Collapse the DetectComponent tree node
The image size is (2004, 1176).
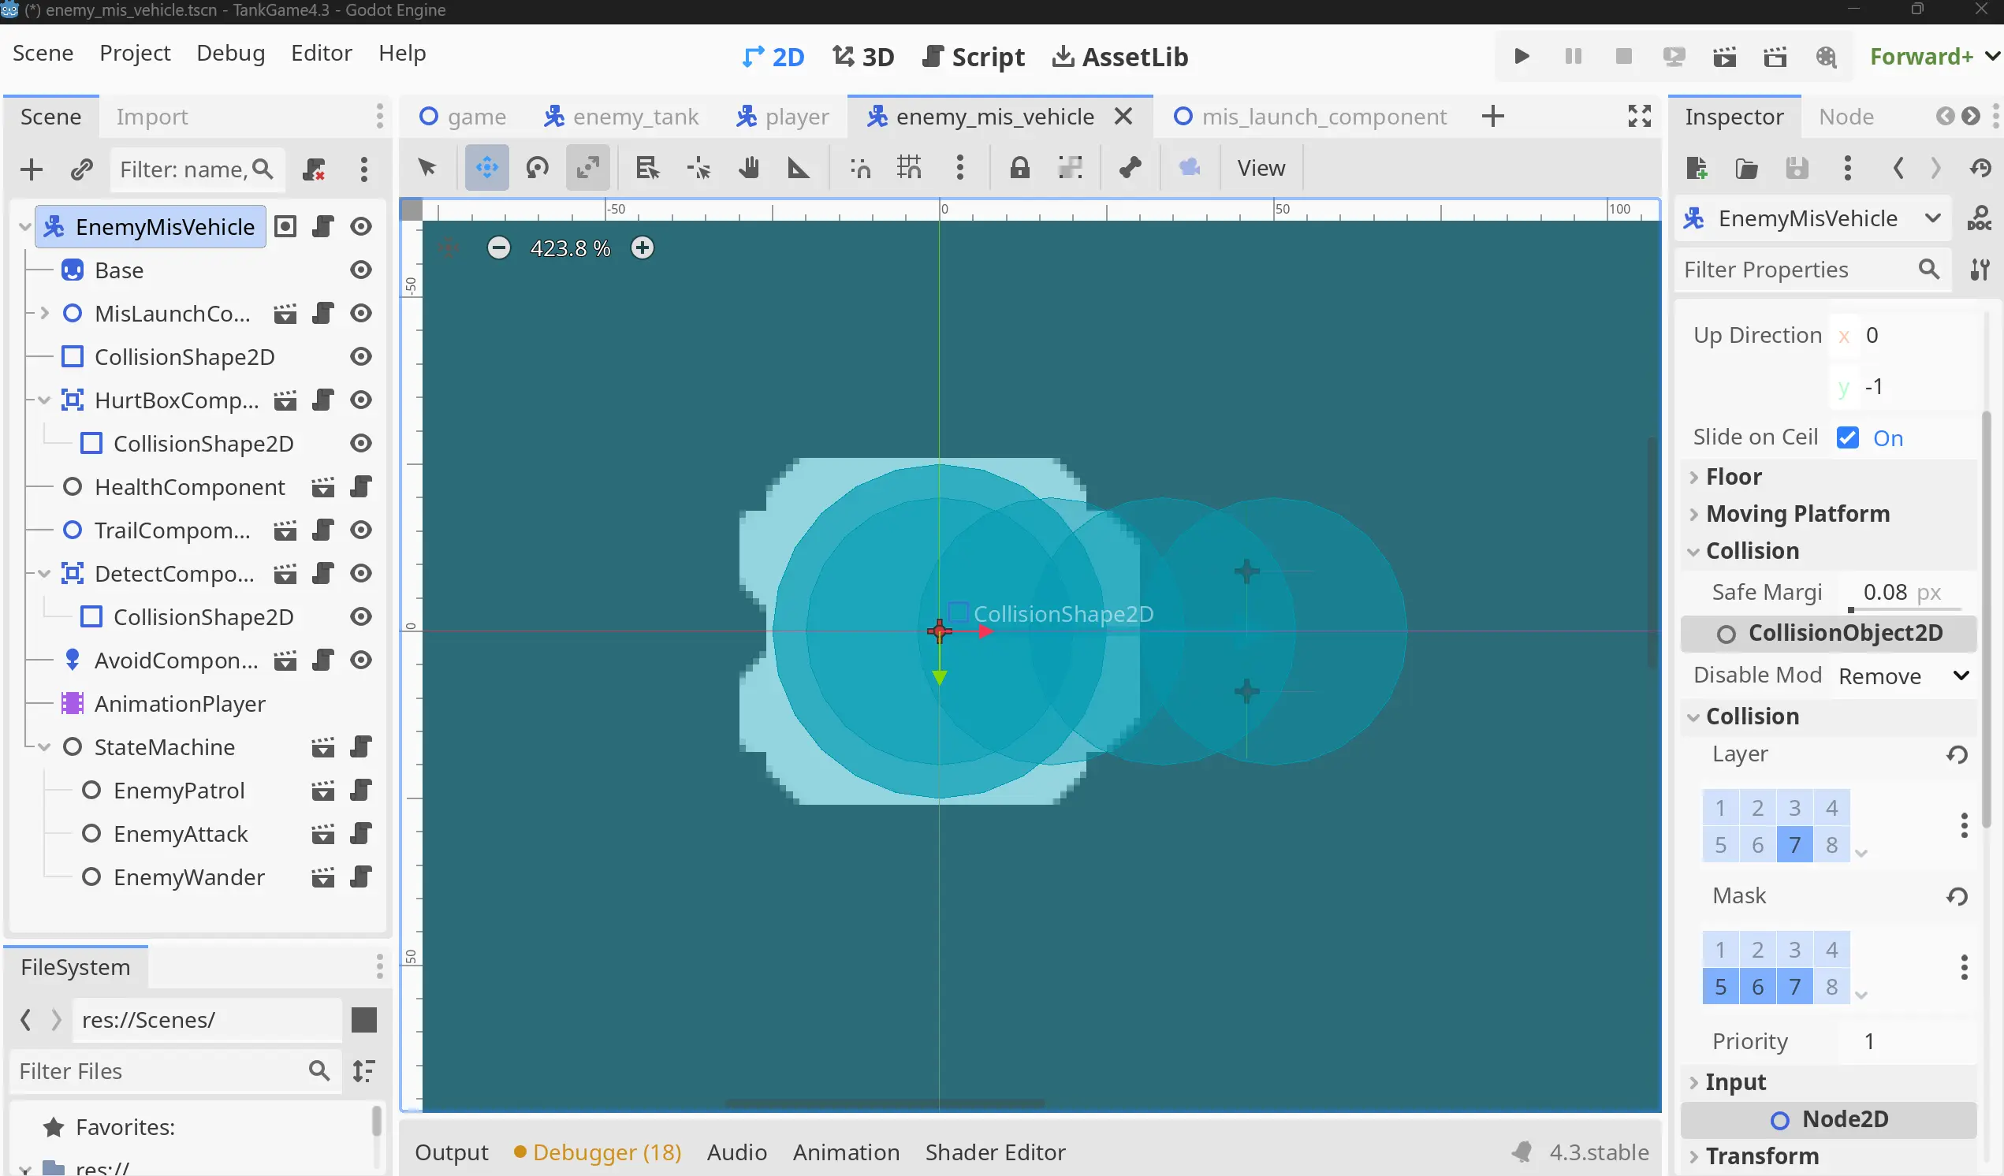44,574
